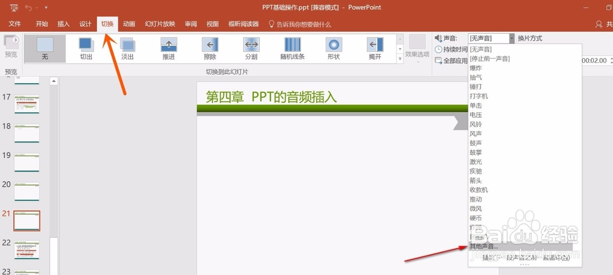Expand the full transition gallery
The width and height of the screenshot is (613, 275).
(x=400, y=59)
